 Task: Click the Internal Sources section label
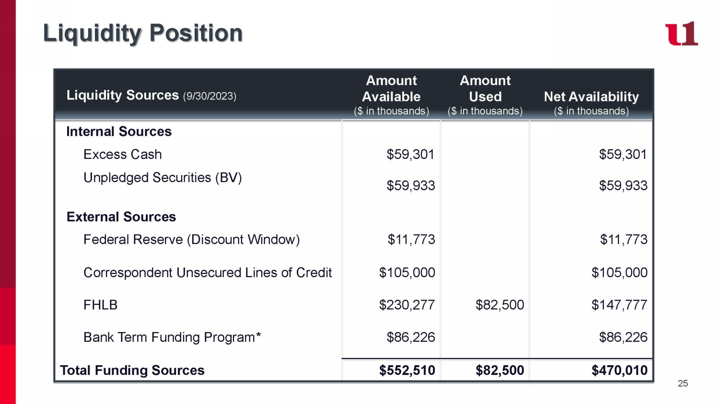[x=119, y=132]
